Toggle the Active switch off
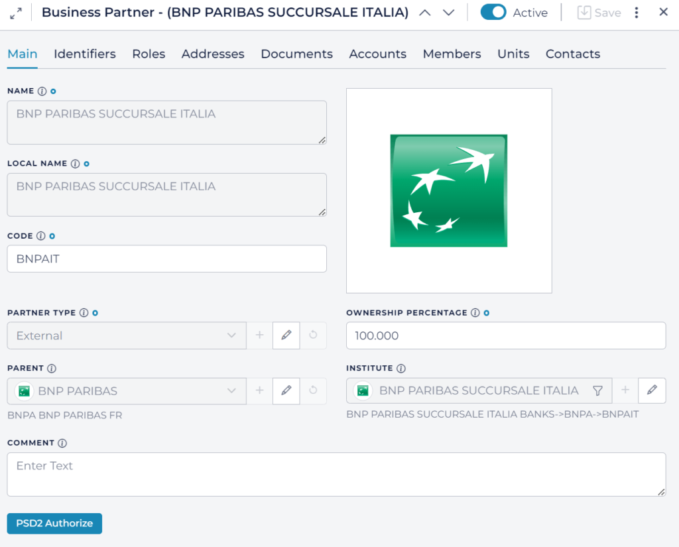The image size is (679, 547). click(x=493, y=12)
